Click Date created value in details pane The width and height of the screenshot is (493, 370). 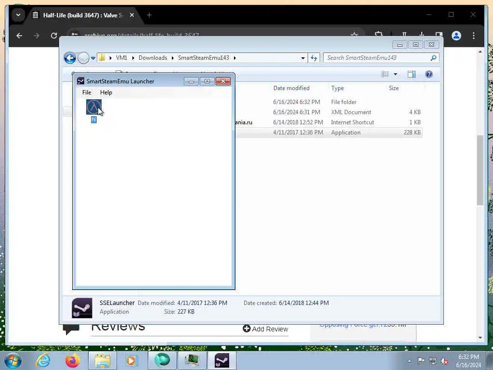click(x=304, y=303)
